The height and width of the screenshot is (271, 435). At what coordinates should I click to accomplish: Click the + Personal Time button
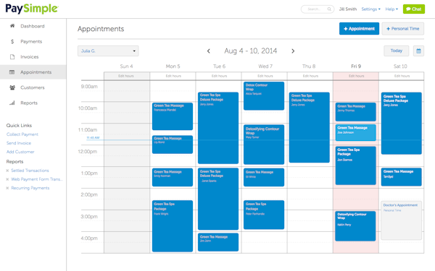(403, 28)
